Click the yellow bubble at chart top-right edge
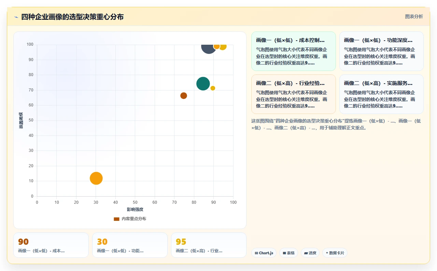Viewport: 437px width, 271px height. tap(223, 47)
